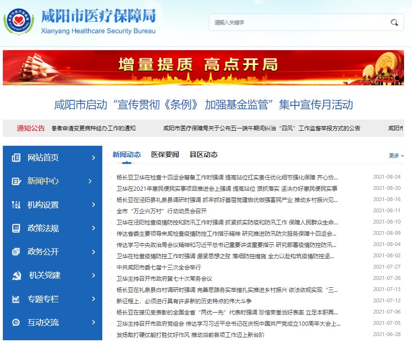Viewport: 412px width, 344px height.
Task: Click the date 2021-06-28
Action: click(x=387, y=334)
